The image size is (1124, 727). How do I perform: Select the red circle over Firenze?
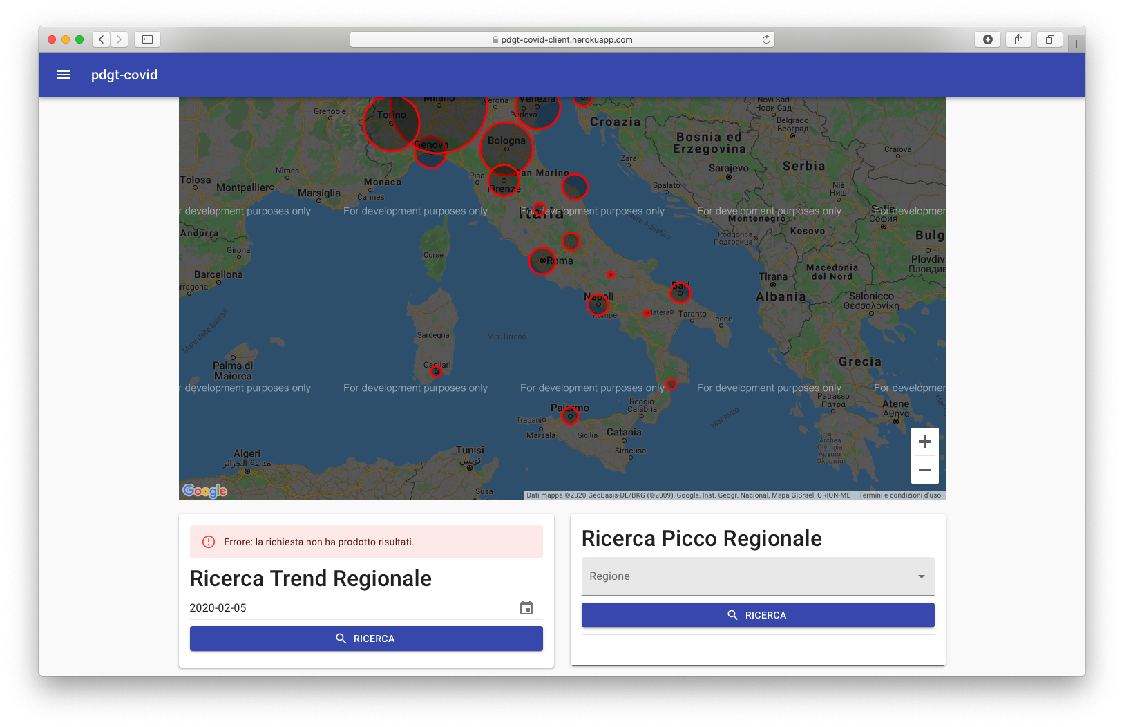504,180
